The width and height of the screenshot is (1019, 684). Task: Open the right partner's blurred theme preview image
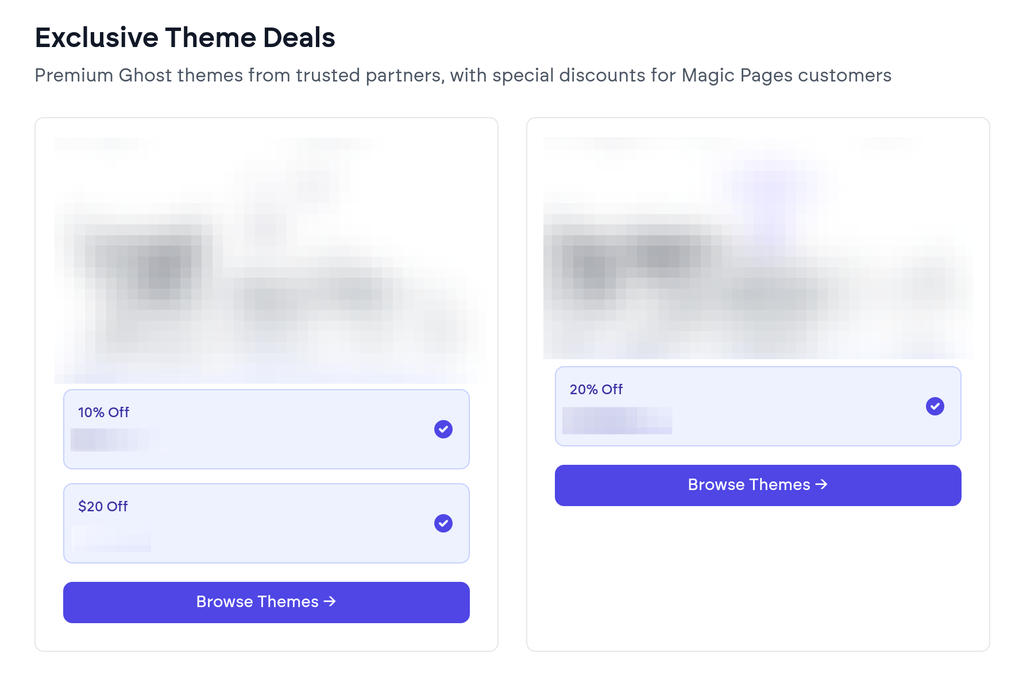pos(758,248)
